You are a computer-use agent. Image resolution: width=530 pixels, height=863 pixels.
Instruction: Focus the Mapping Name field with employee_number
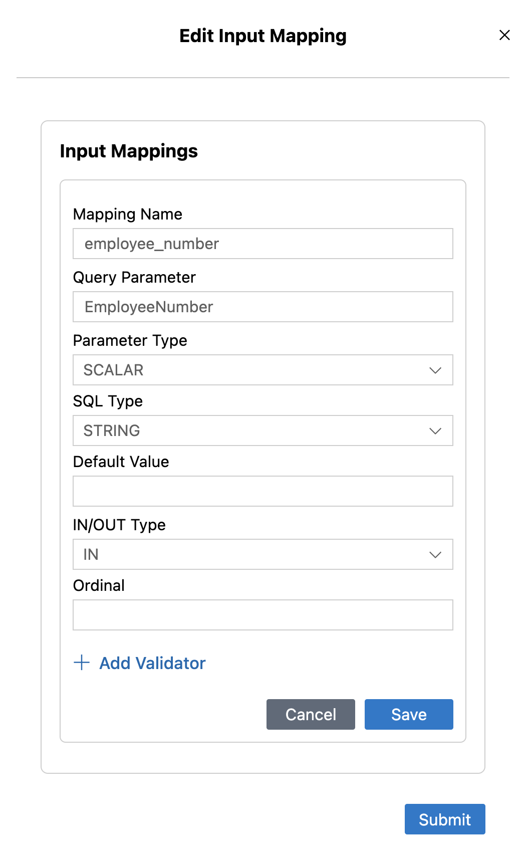pos(262,244)
